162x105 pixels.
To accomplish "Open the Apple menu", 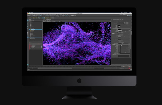I will tap(28, 13).
